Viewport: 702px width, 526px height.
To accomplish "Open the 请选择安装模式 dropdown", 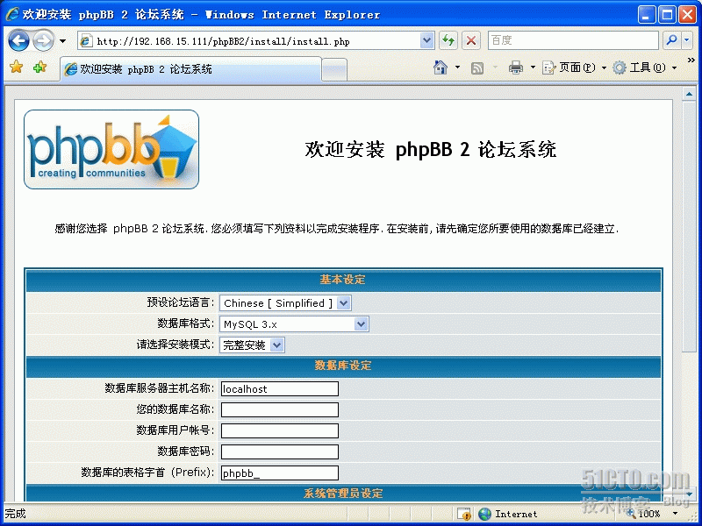I will (x=252, y=345).
